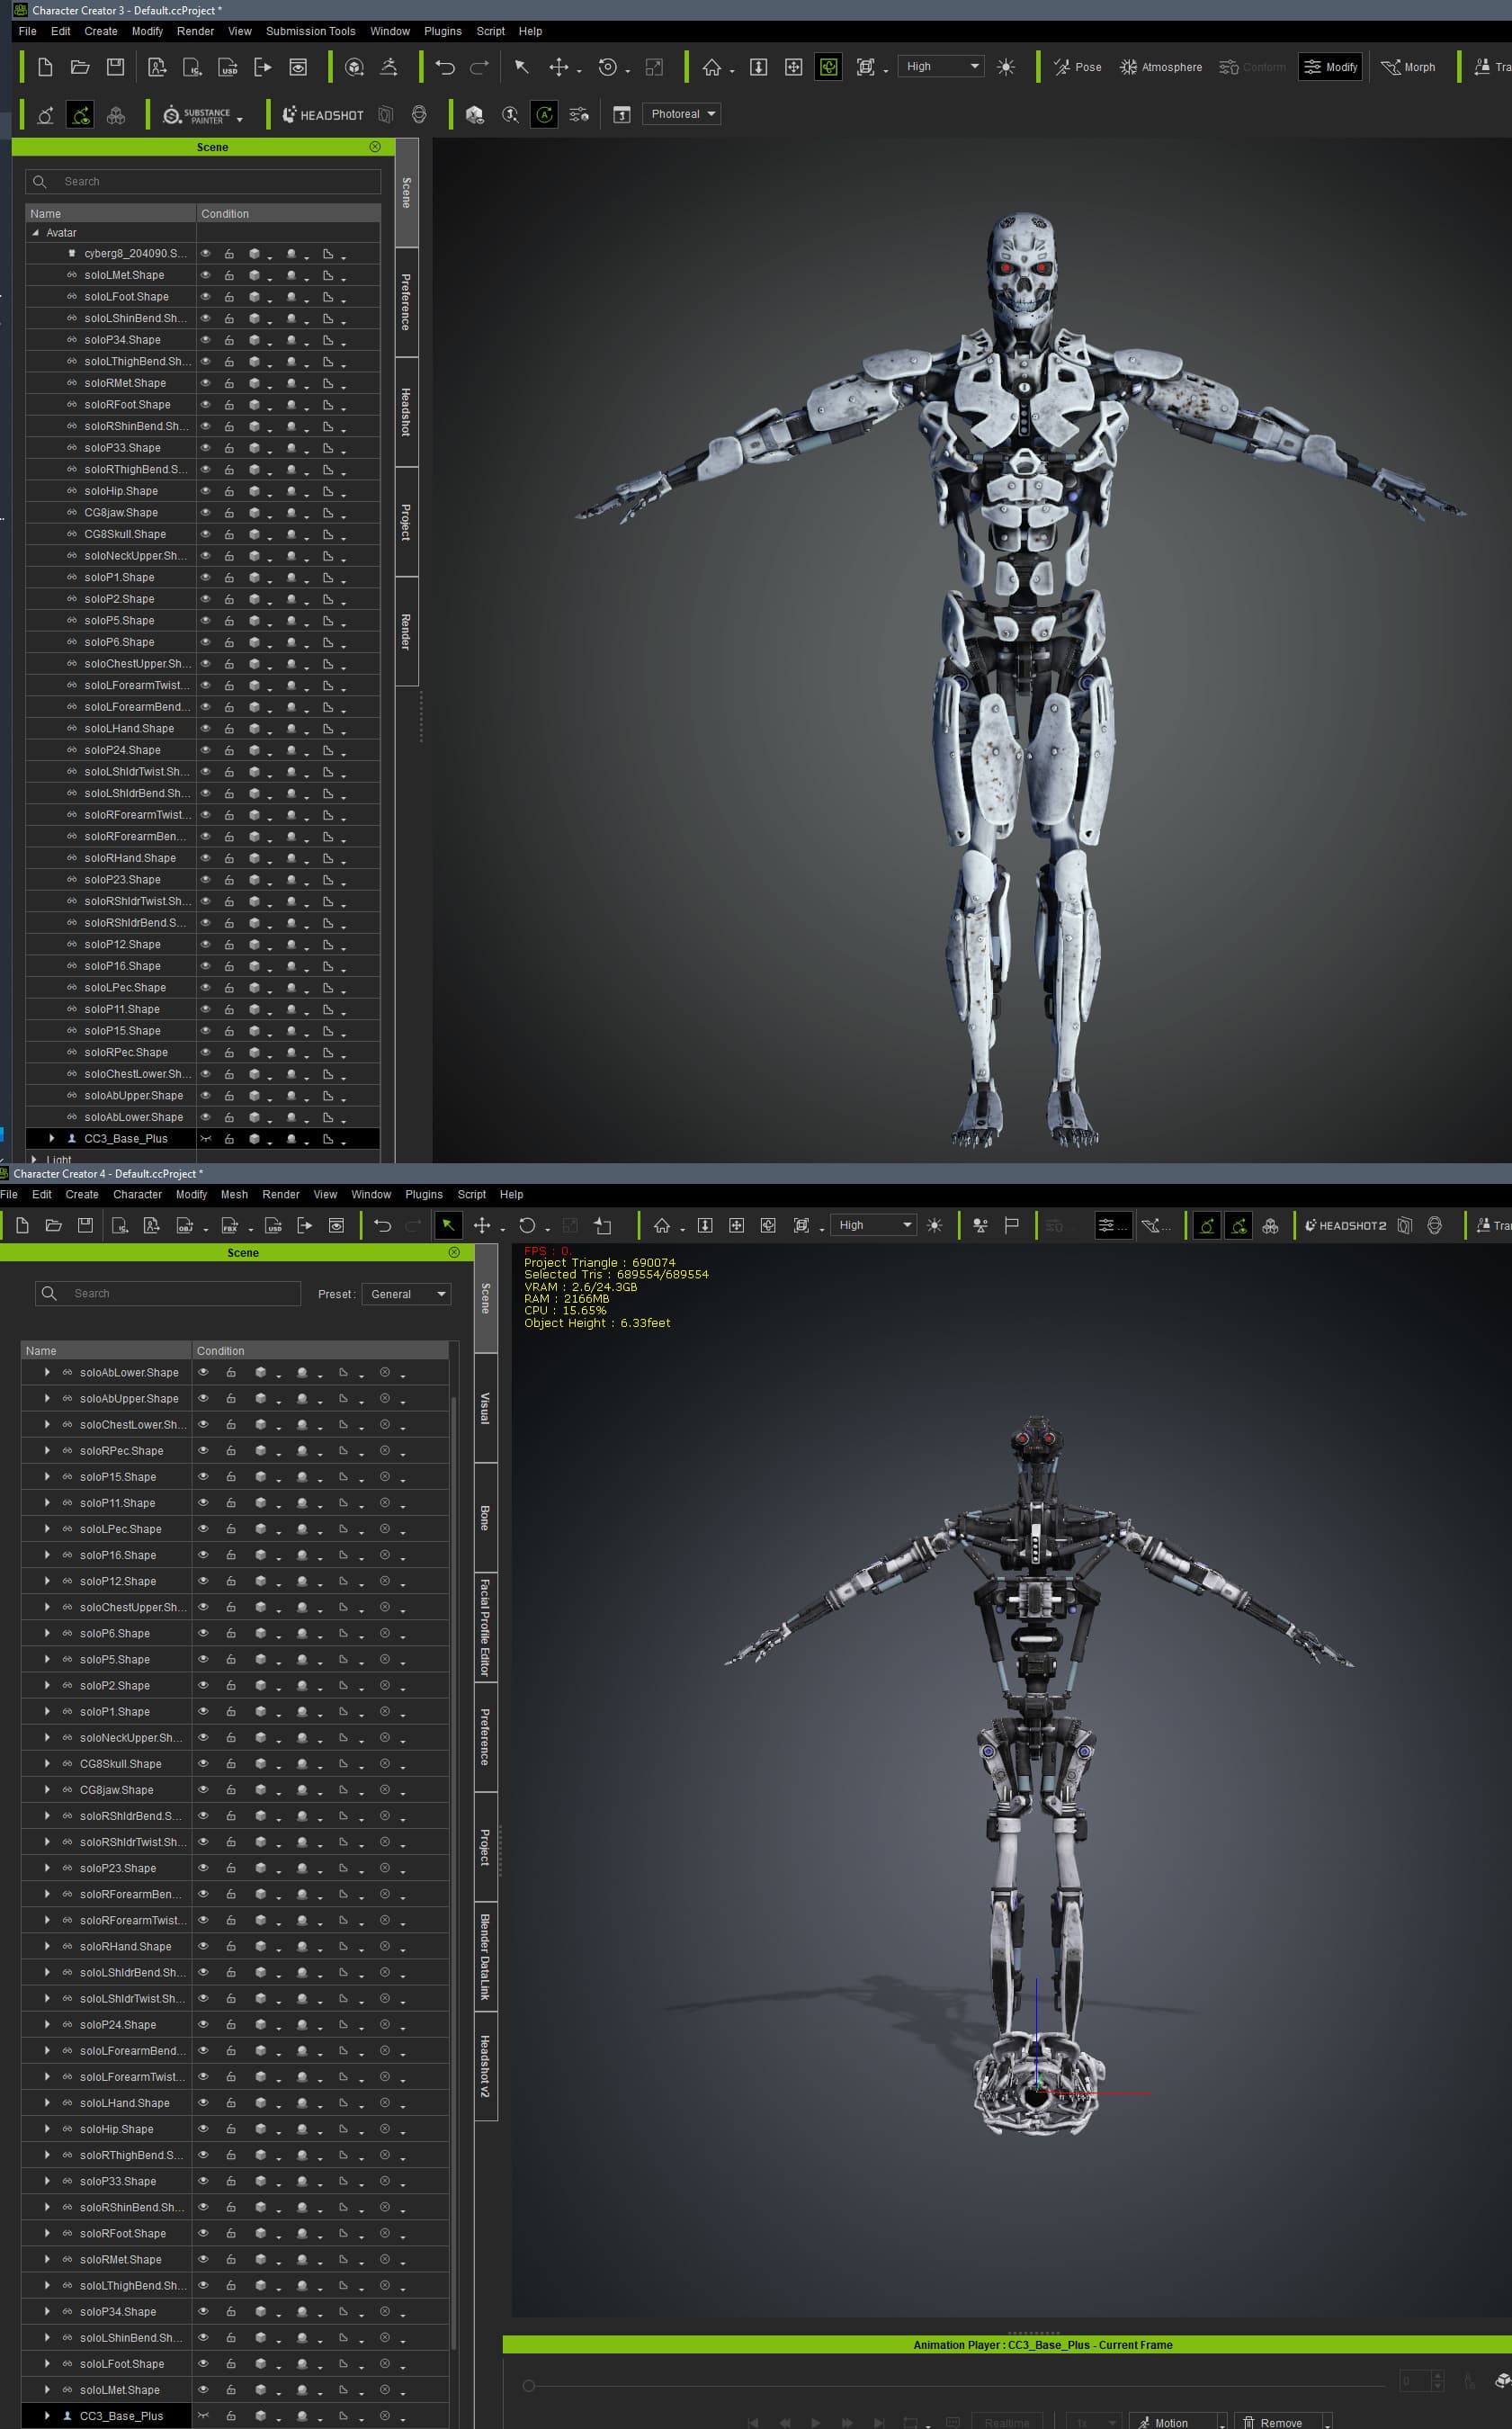The width and height of the screenshot is (1512, 2429).
Task: Click the Morph button in Character Creator 3
Action: pyautogui.click(x=1407, y=67)
